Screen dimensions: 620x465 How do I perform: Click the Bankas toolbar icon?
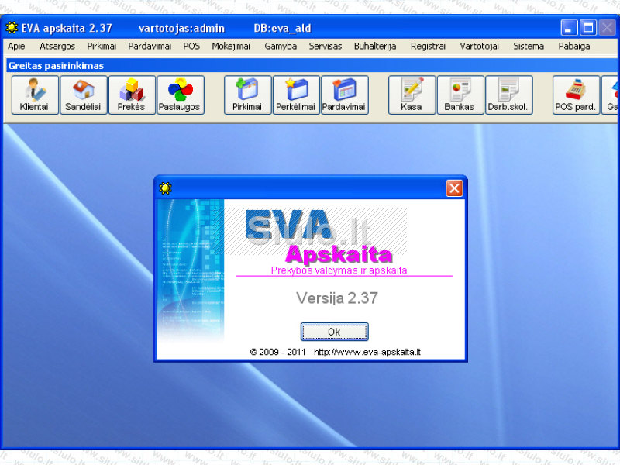[x=460, y=95]
